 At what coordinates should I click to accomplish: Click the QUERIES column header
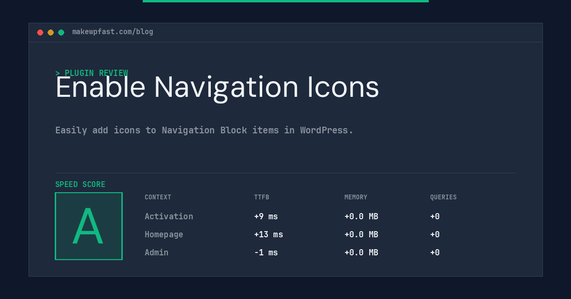pos(443,197)
